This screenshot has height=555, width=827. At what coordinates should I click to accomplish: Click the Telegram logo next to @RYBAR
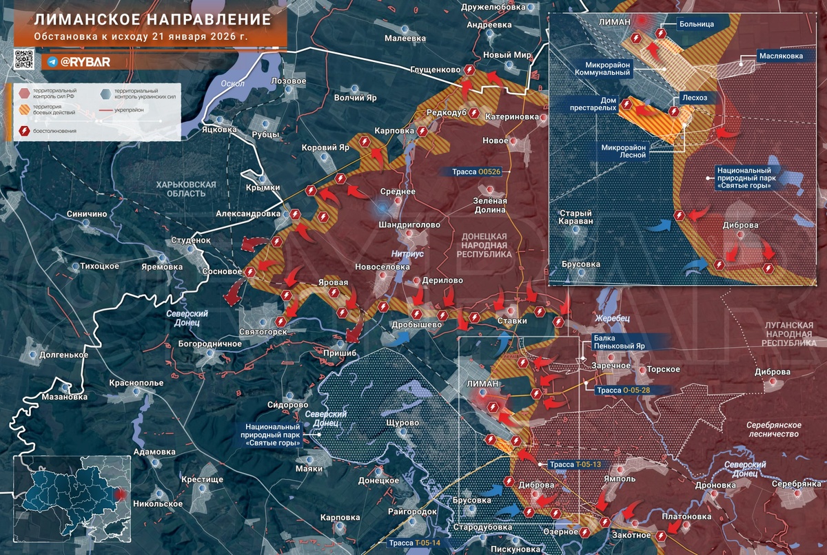(52, 62)
